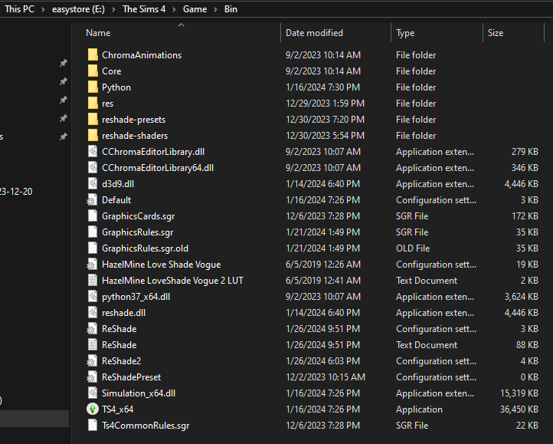Click the folder name reshade-shaders
Viewport: 553px width, 444px height.
135,136
